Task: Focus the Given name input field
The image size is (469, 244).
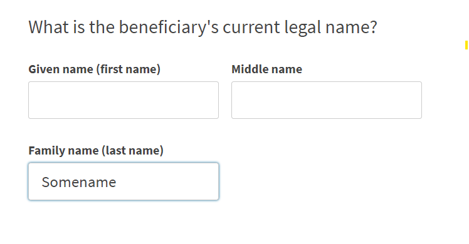Action: click(x=124, y=100)
